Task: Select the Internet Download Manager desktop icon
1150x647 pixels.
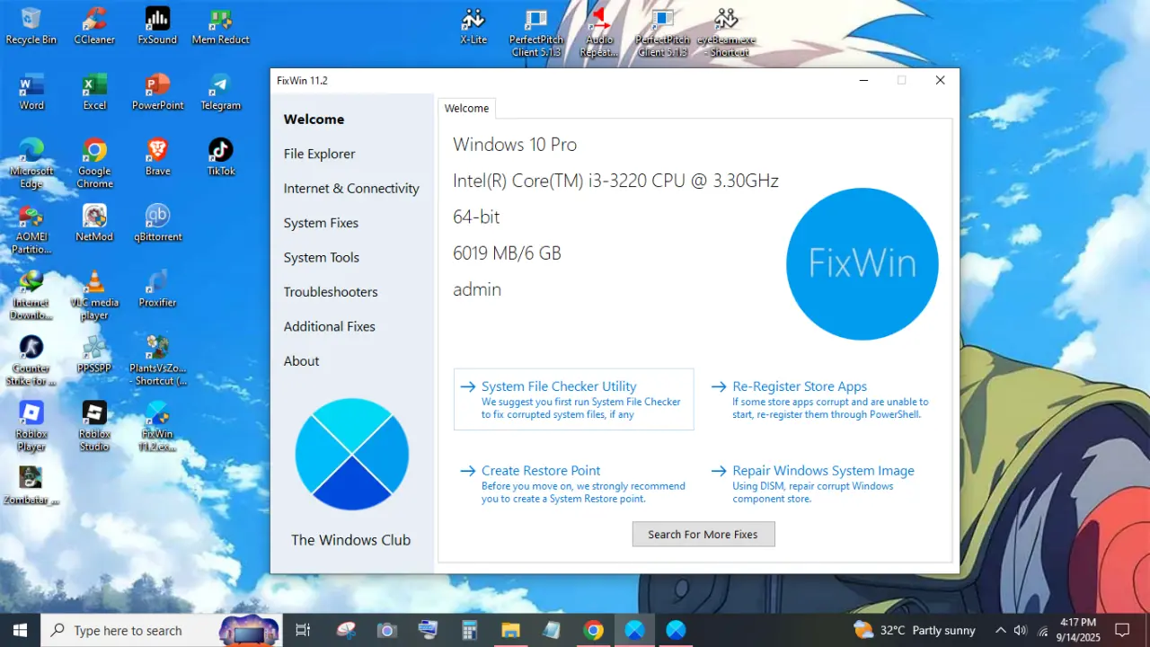Action: tap(31, 295)
